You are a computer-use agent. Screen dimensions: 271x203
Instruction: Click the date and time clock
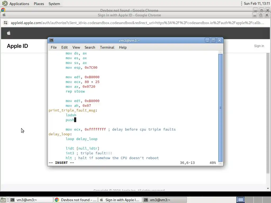coord(256,4)
